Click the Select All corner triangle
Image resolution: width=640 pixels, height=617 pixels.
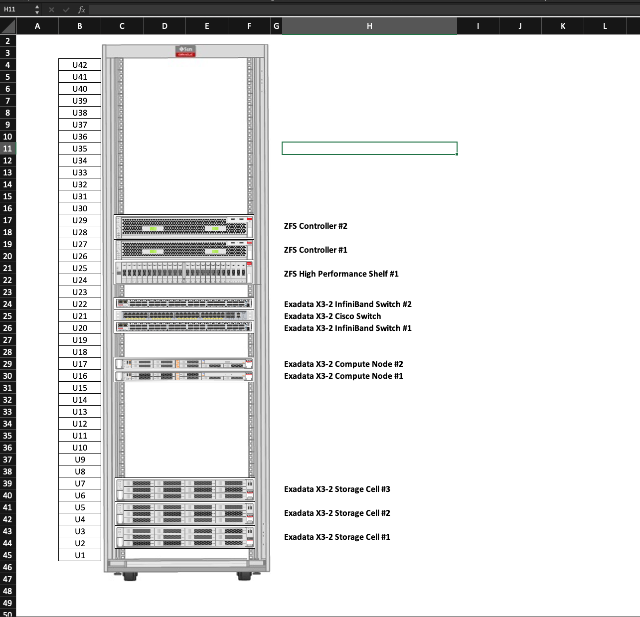(x=8, y=26)
